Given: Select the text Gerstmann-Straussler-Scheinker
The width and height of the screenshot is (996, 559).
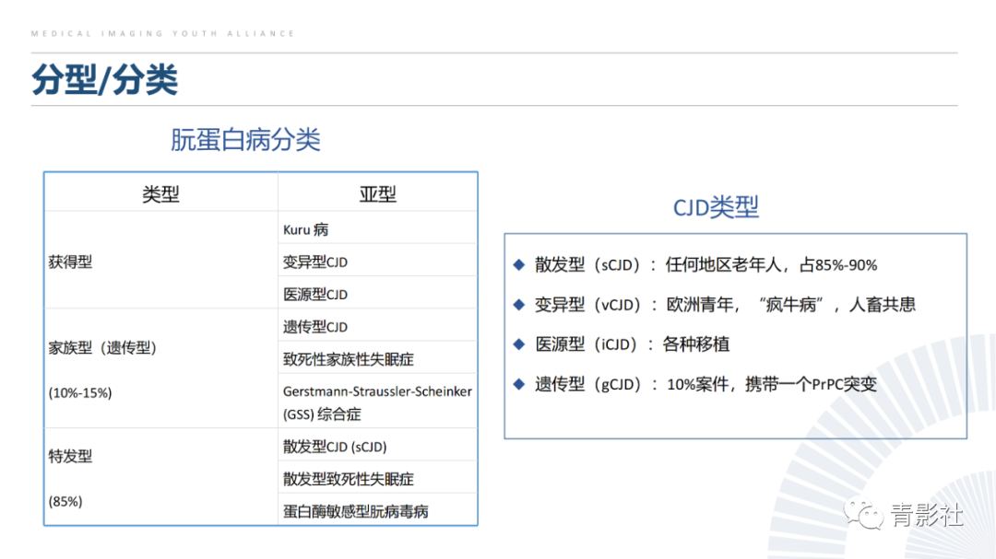Looking at the screenshot, I should tap(377, 391).
